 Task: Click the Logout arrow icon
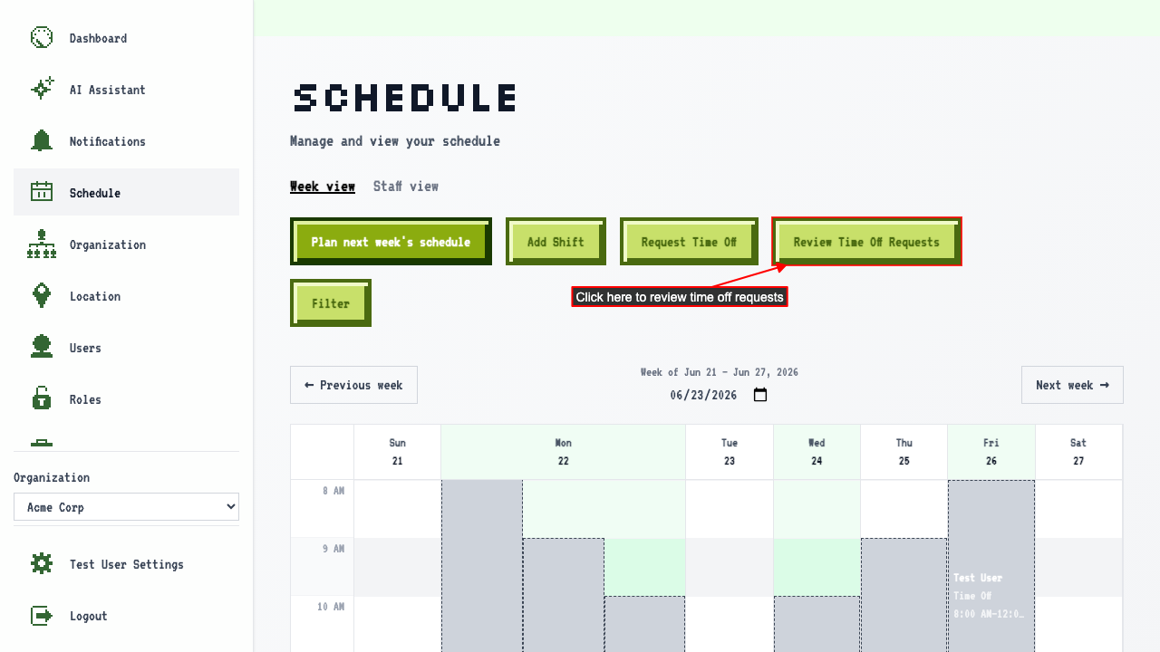(x=42, y=616)
